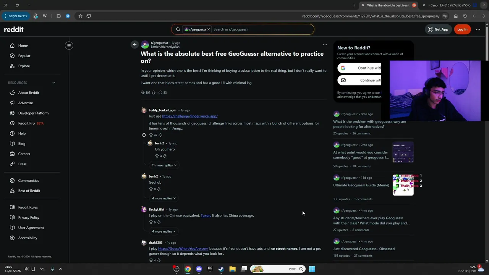This screenshot has height=275, width=489.
Task: Reload the page
Action: (465, 16)
